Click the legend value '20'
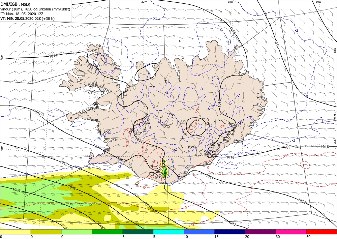This screenshot has height=239, width=337. click(247, 237)
